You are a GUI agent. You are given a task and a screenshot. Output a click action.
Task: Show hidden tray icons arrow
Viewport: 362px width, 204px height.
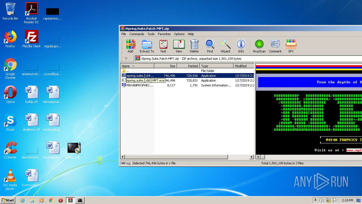click(x=315, y=200)
